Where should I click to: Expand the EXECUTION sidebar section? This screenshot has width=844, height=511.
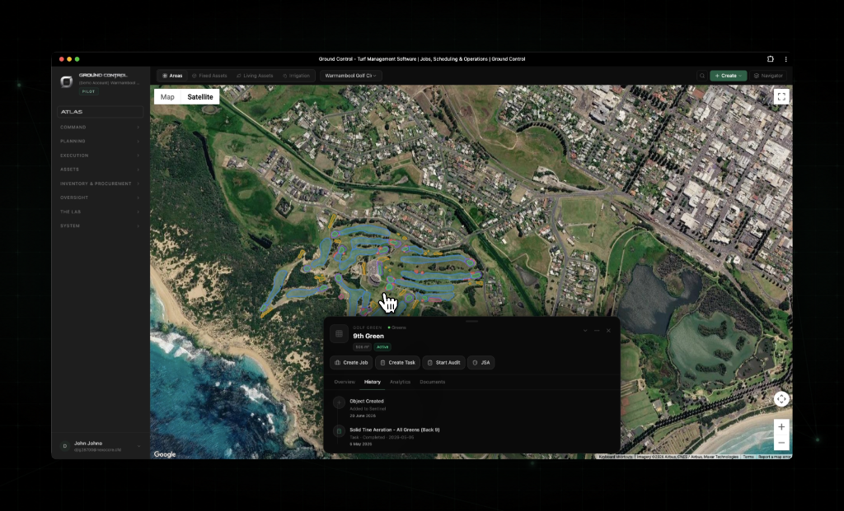(x=100, y=156)
